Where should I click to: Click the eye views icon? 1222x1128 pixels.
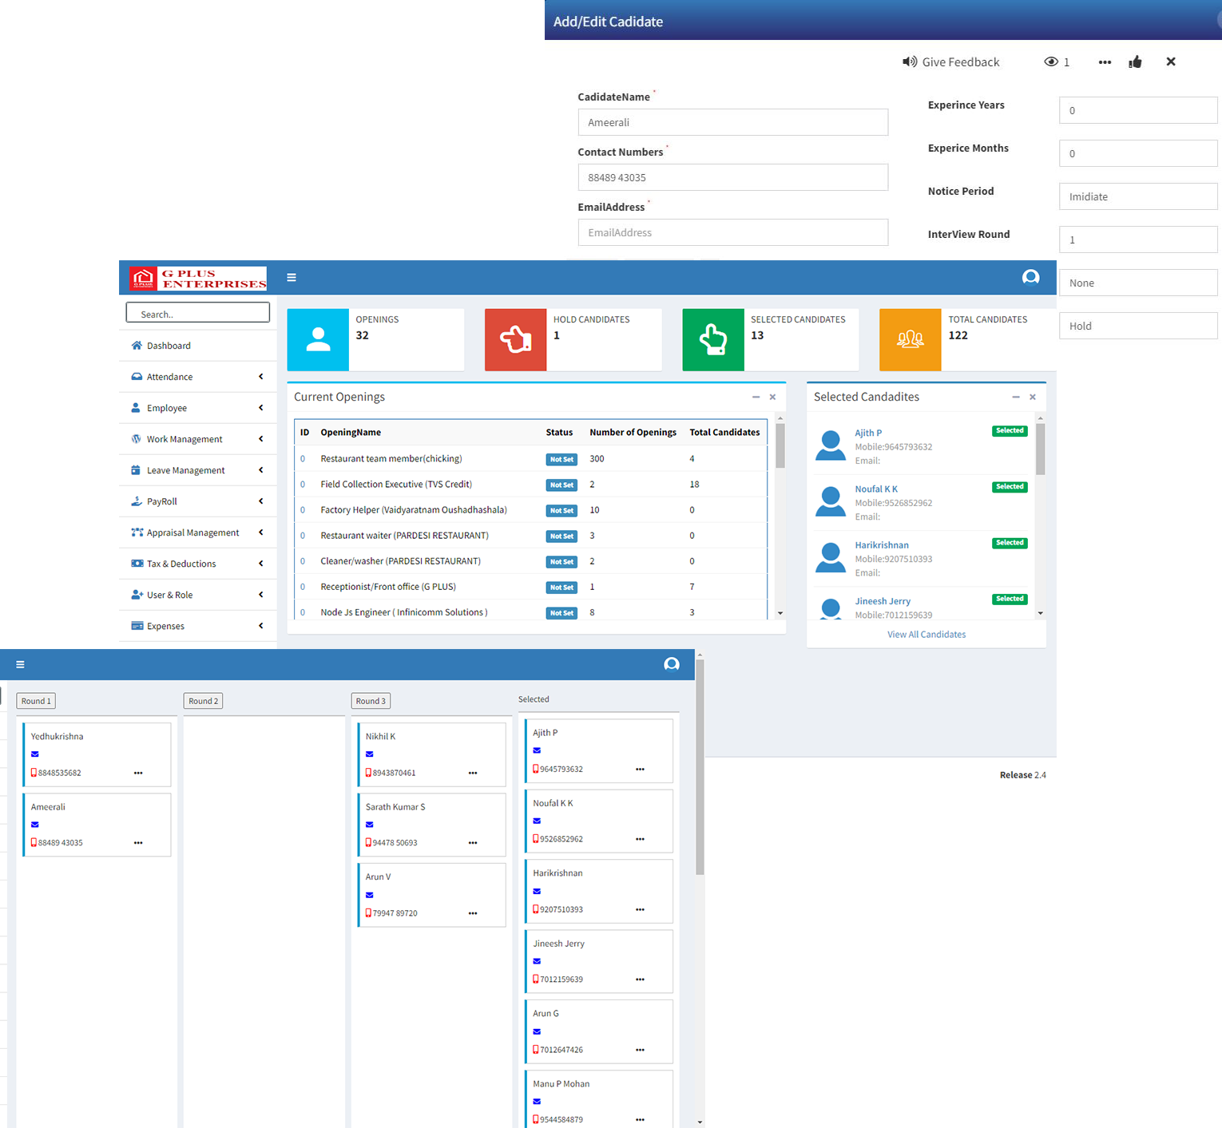point(1051,62)
